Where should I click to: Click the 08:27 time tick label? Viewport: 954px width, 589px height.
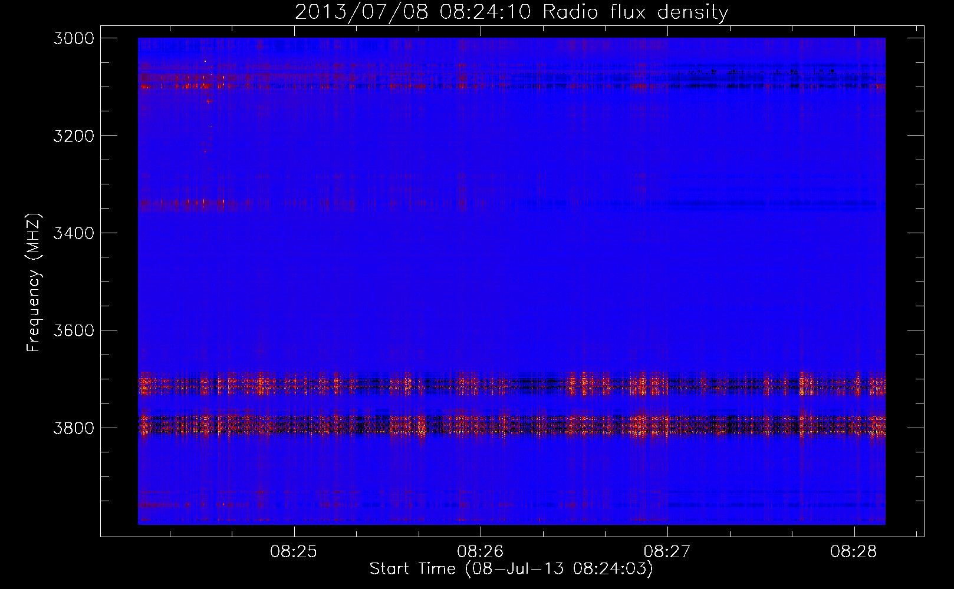click(x=667, y=552)
